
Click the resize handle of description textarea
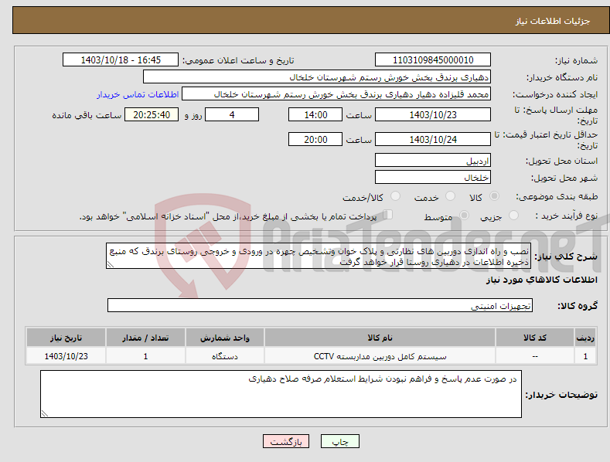coord(111,264)
